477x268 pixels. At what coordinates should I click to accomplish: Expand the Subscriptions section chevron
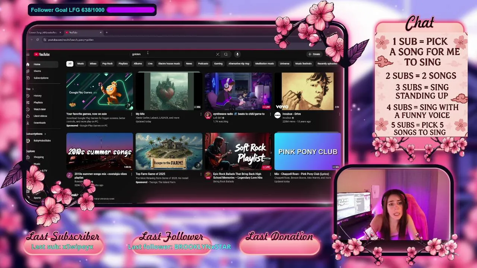pos(45,134)
